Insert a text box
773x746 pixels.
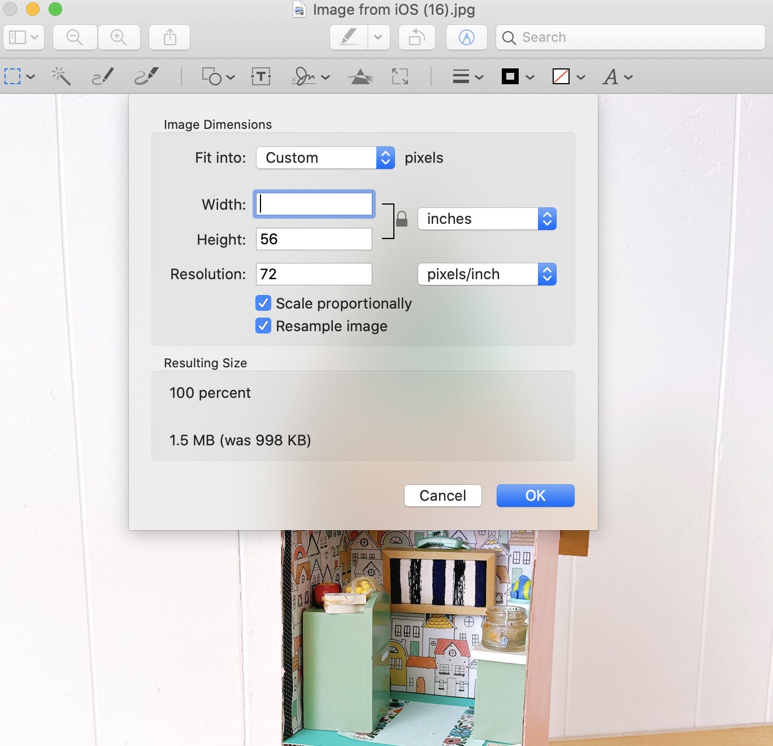pyautogui.click(x=260, y=76)
